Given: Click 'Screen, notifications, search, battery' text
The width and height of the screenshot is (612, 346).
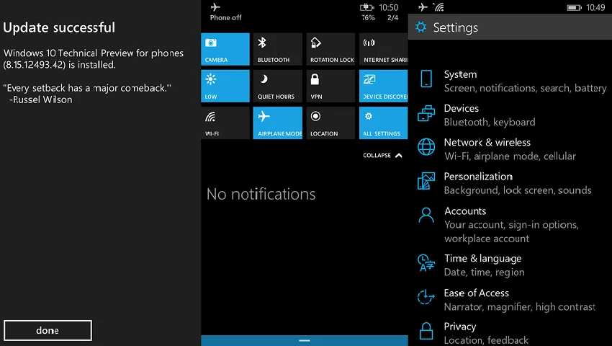Looking at the screenshot, I should click(526, 89).
